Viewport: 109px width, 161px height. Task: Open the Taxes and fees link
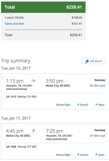coord(14,24)
